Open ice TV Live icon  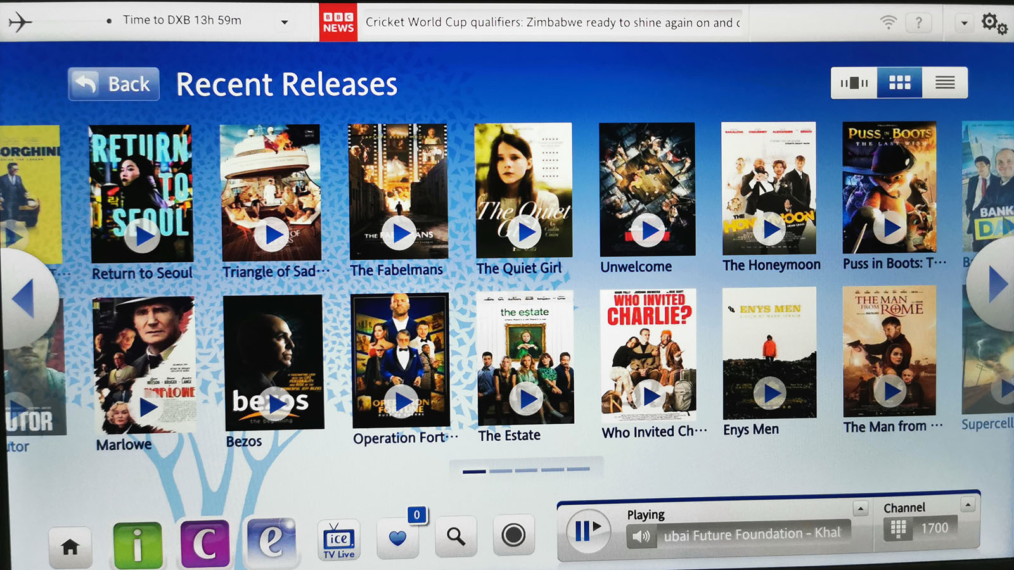(339, 540)
